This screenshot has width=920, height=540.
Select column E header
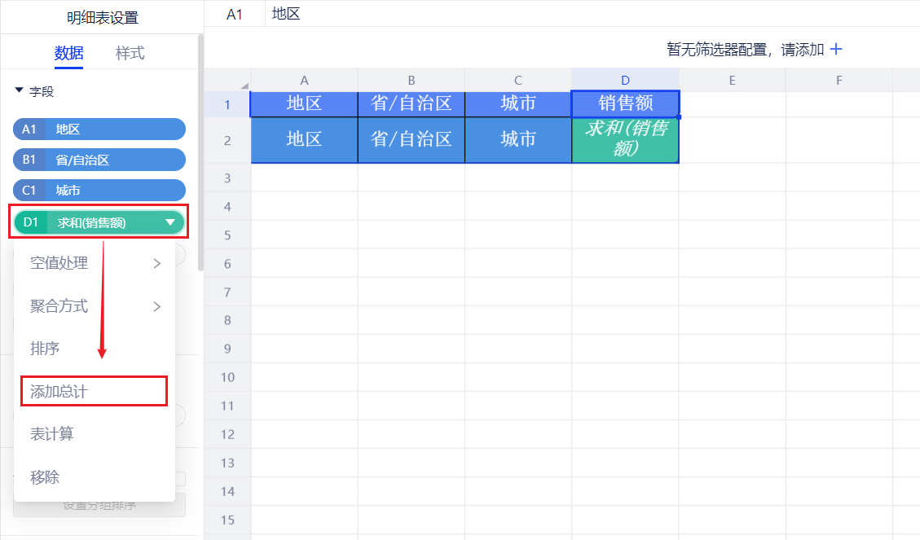(x=732, y=80)
